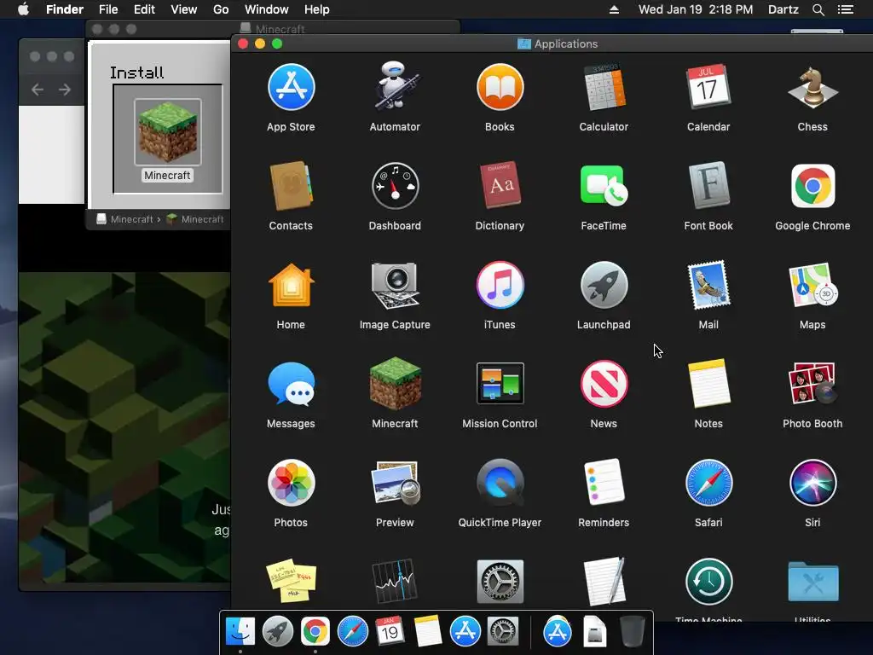Open Finder from the Dock

click(x=240, y=631)
